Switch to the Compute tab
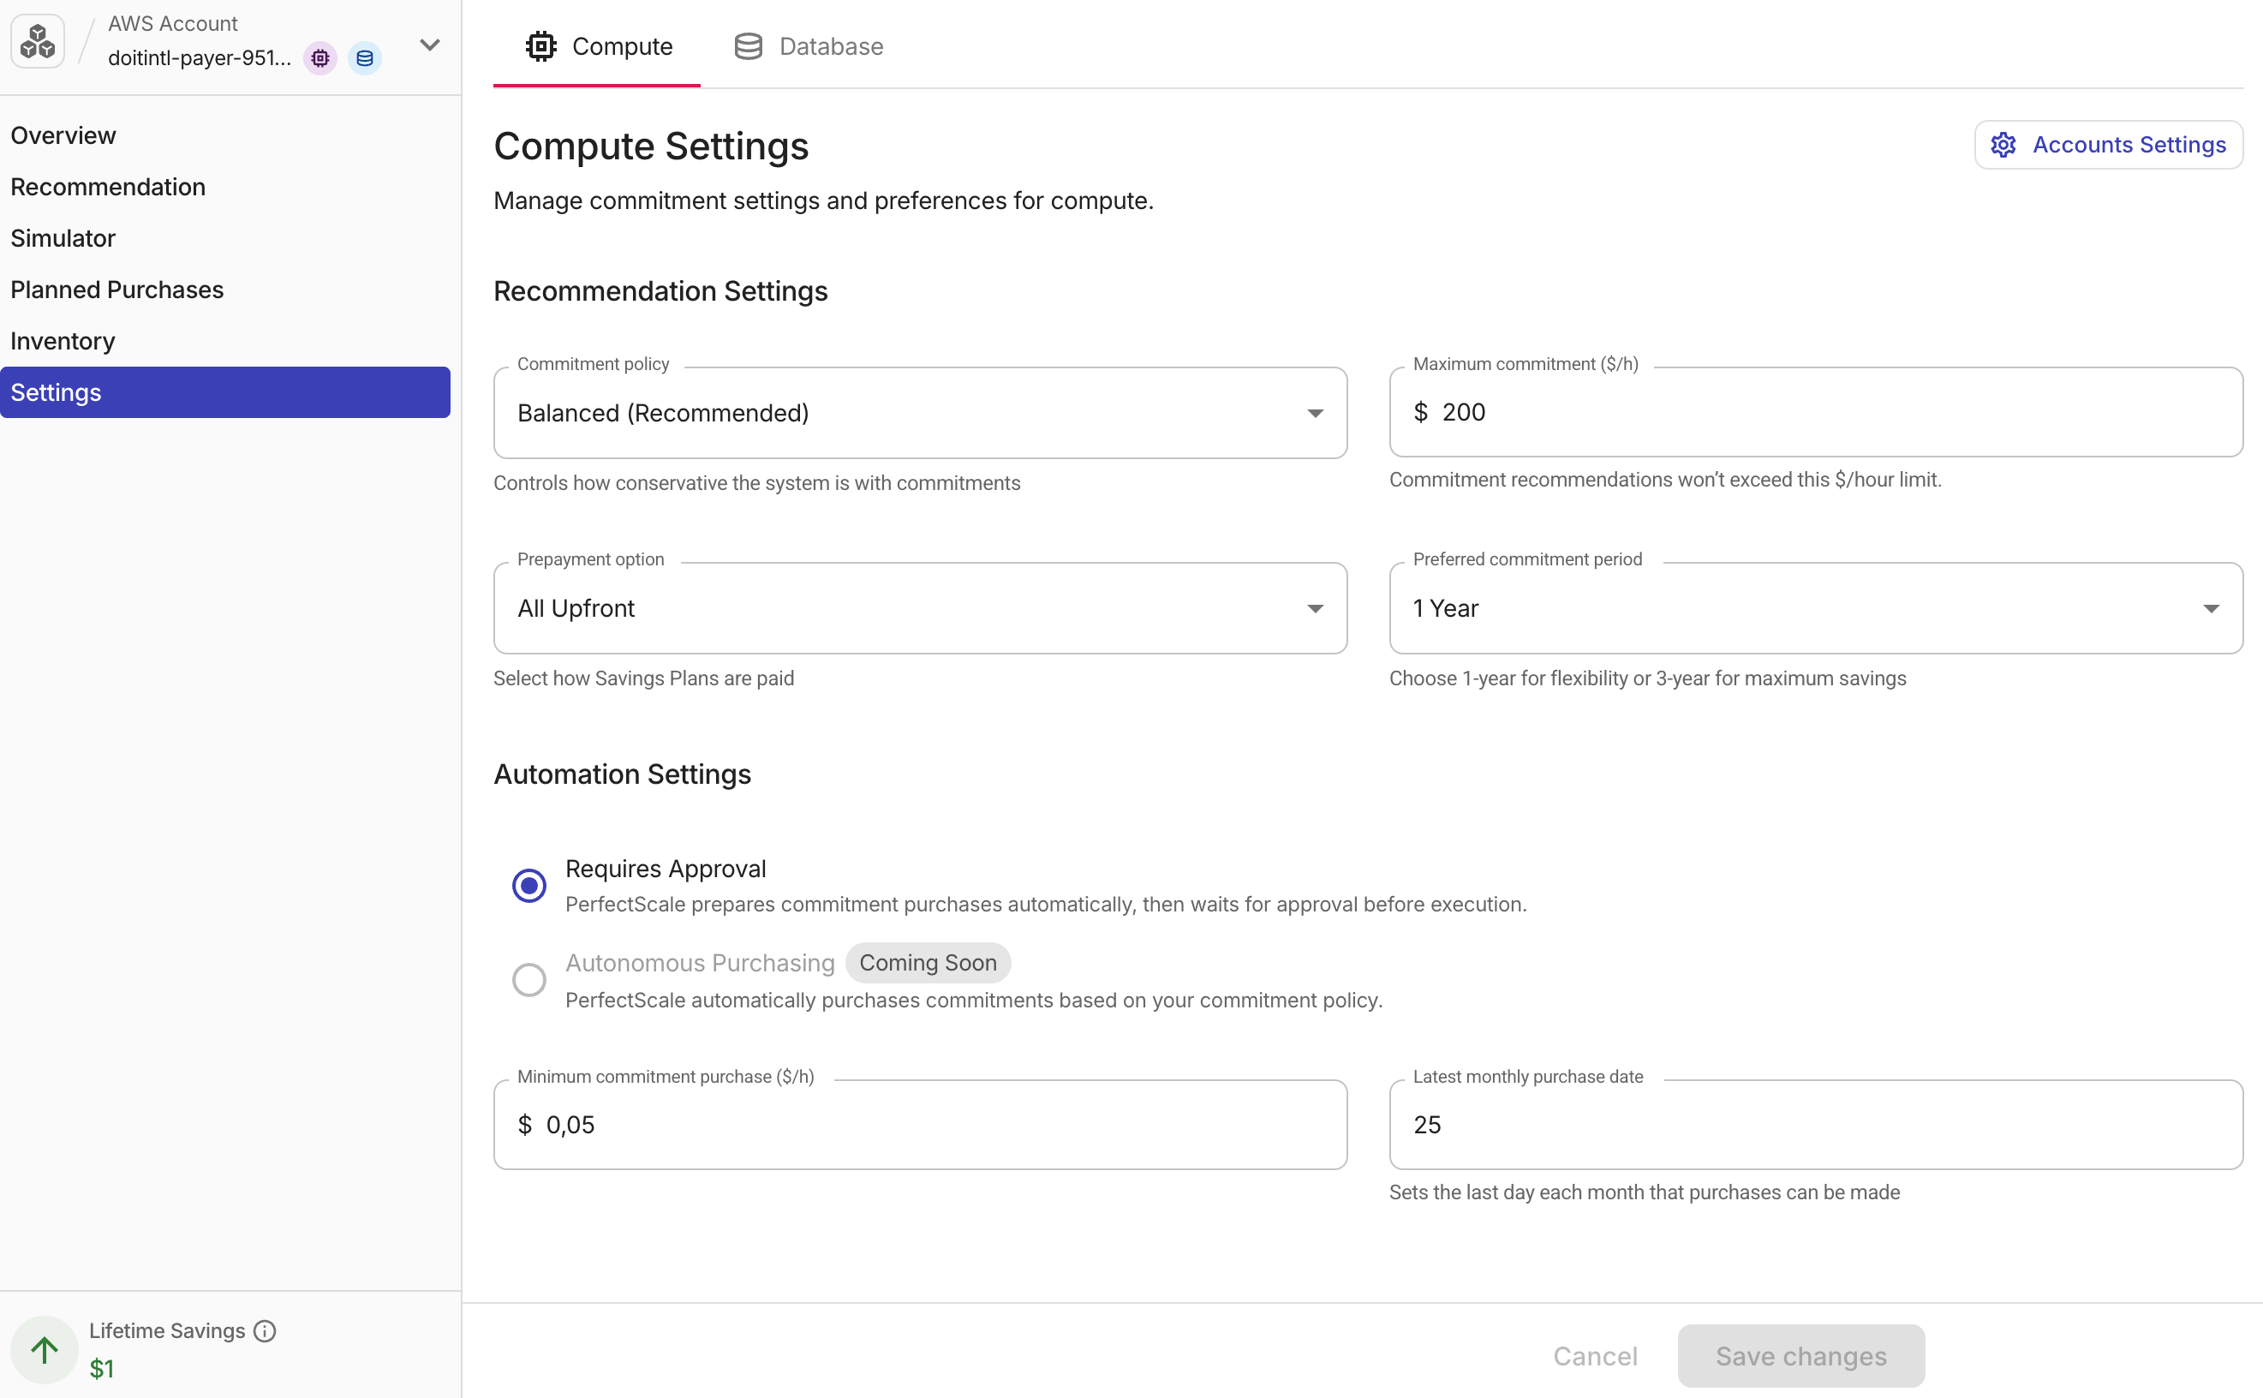This screenshot has height=1398, width=2263. point(597,46)
